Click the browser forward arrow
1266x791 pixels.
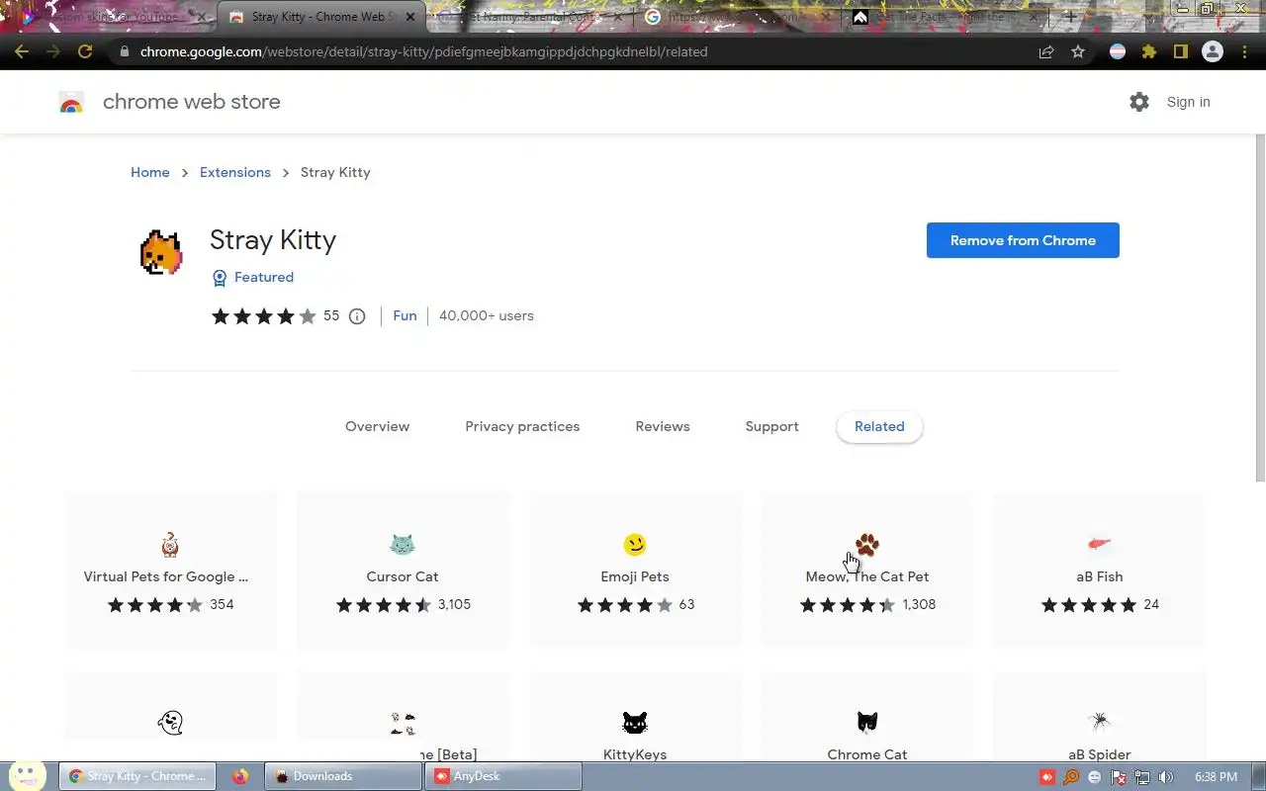pos(53,51)
